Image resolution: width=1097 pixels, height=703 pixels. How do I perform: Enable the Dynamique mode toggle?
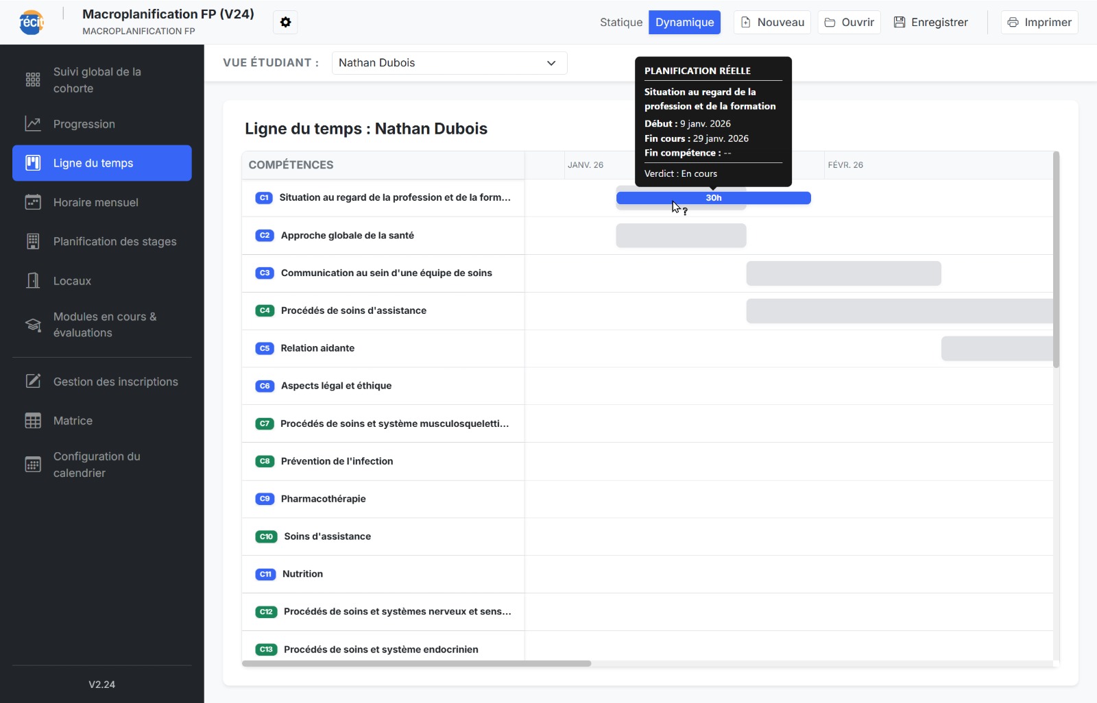[x=684, y=23]
